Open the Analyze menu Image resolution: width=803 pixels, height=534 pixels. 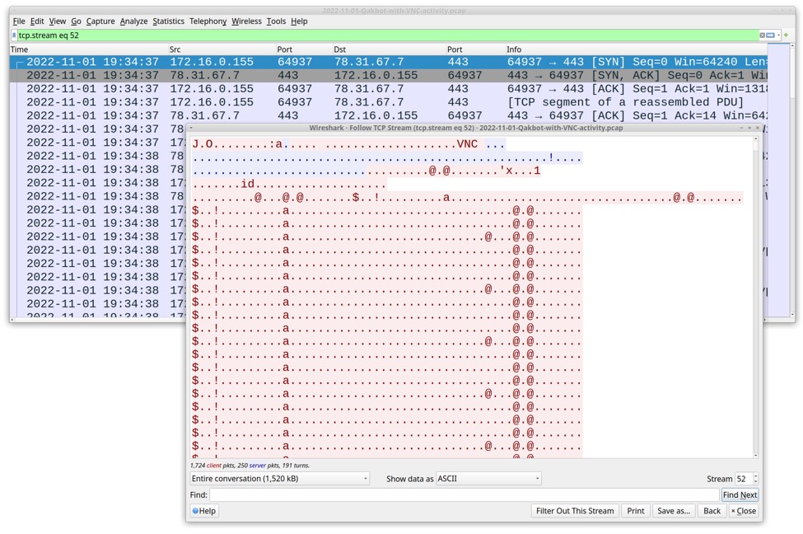coord(133,21)
